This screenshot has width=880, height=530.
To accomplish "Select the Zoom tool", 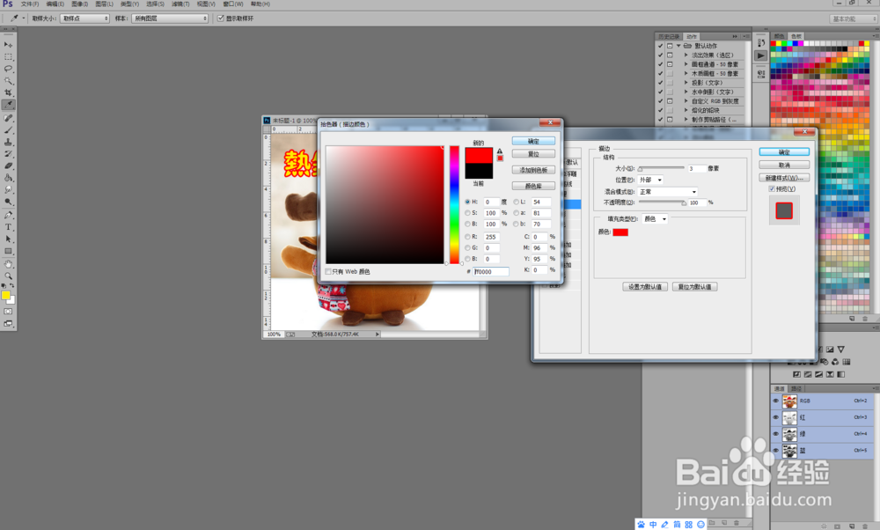I will tap(9, 276).
